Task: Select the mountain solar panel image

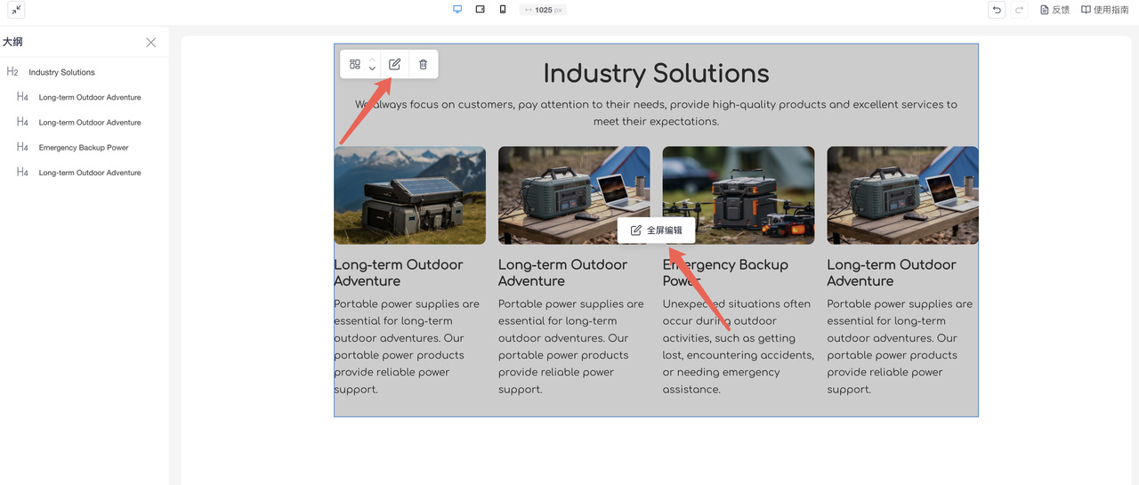Action: pos(410,195)
